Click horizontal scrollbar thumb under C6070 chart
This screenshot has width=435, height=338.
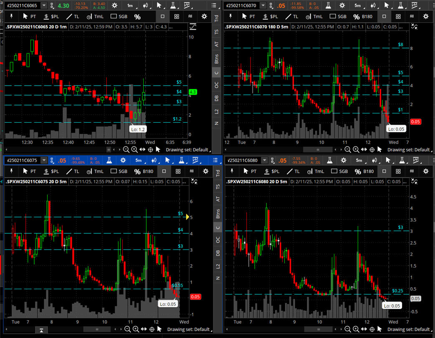(x=318, y=150)
